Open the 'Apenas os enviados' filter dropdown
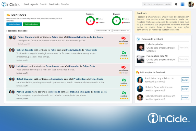Viewport: 196px width, 131px height. coord(103,31)
